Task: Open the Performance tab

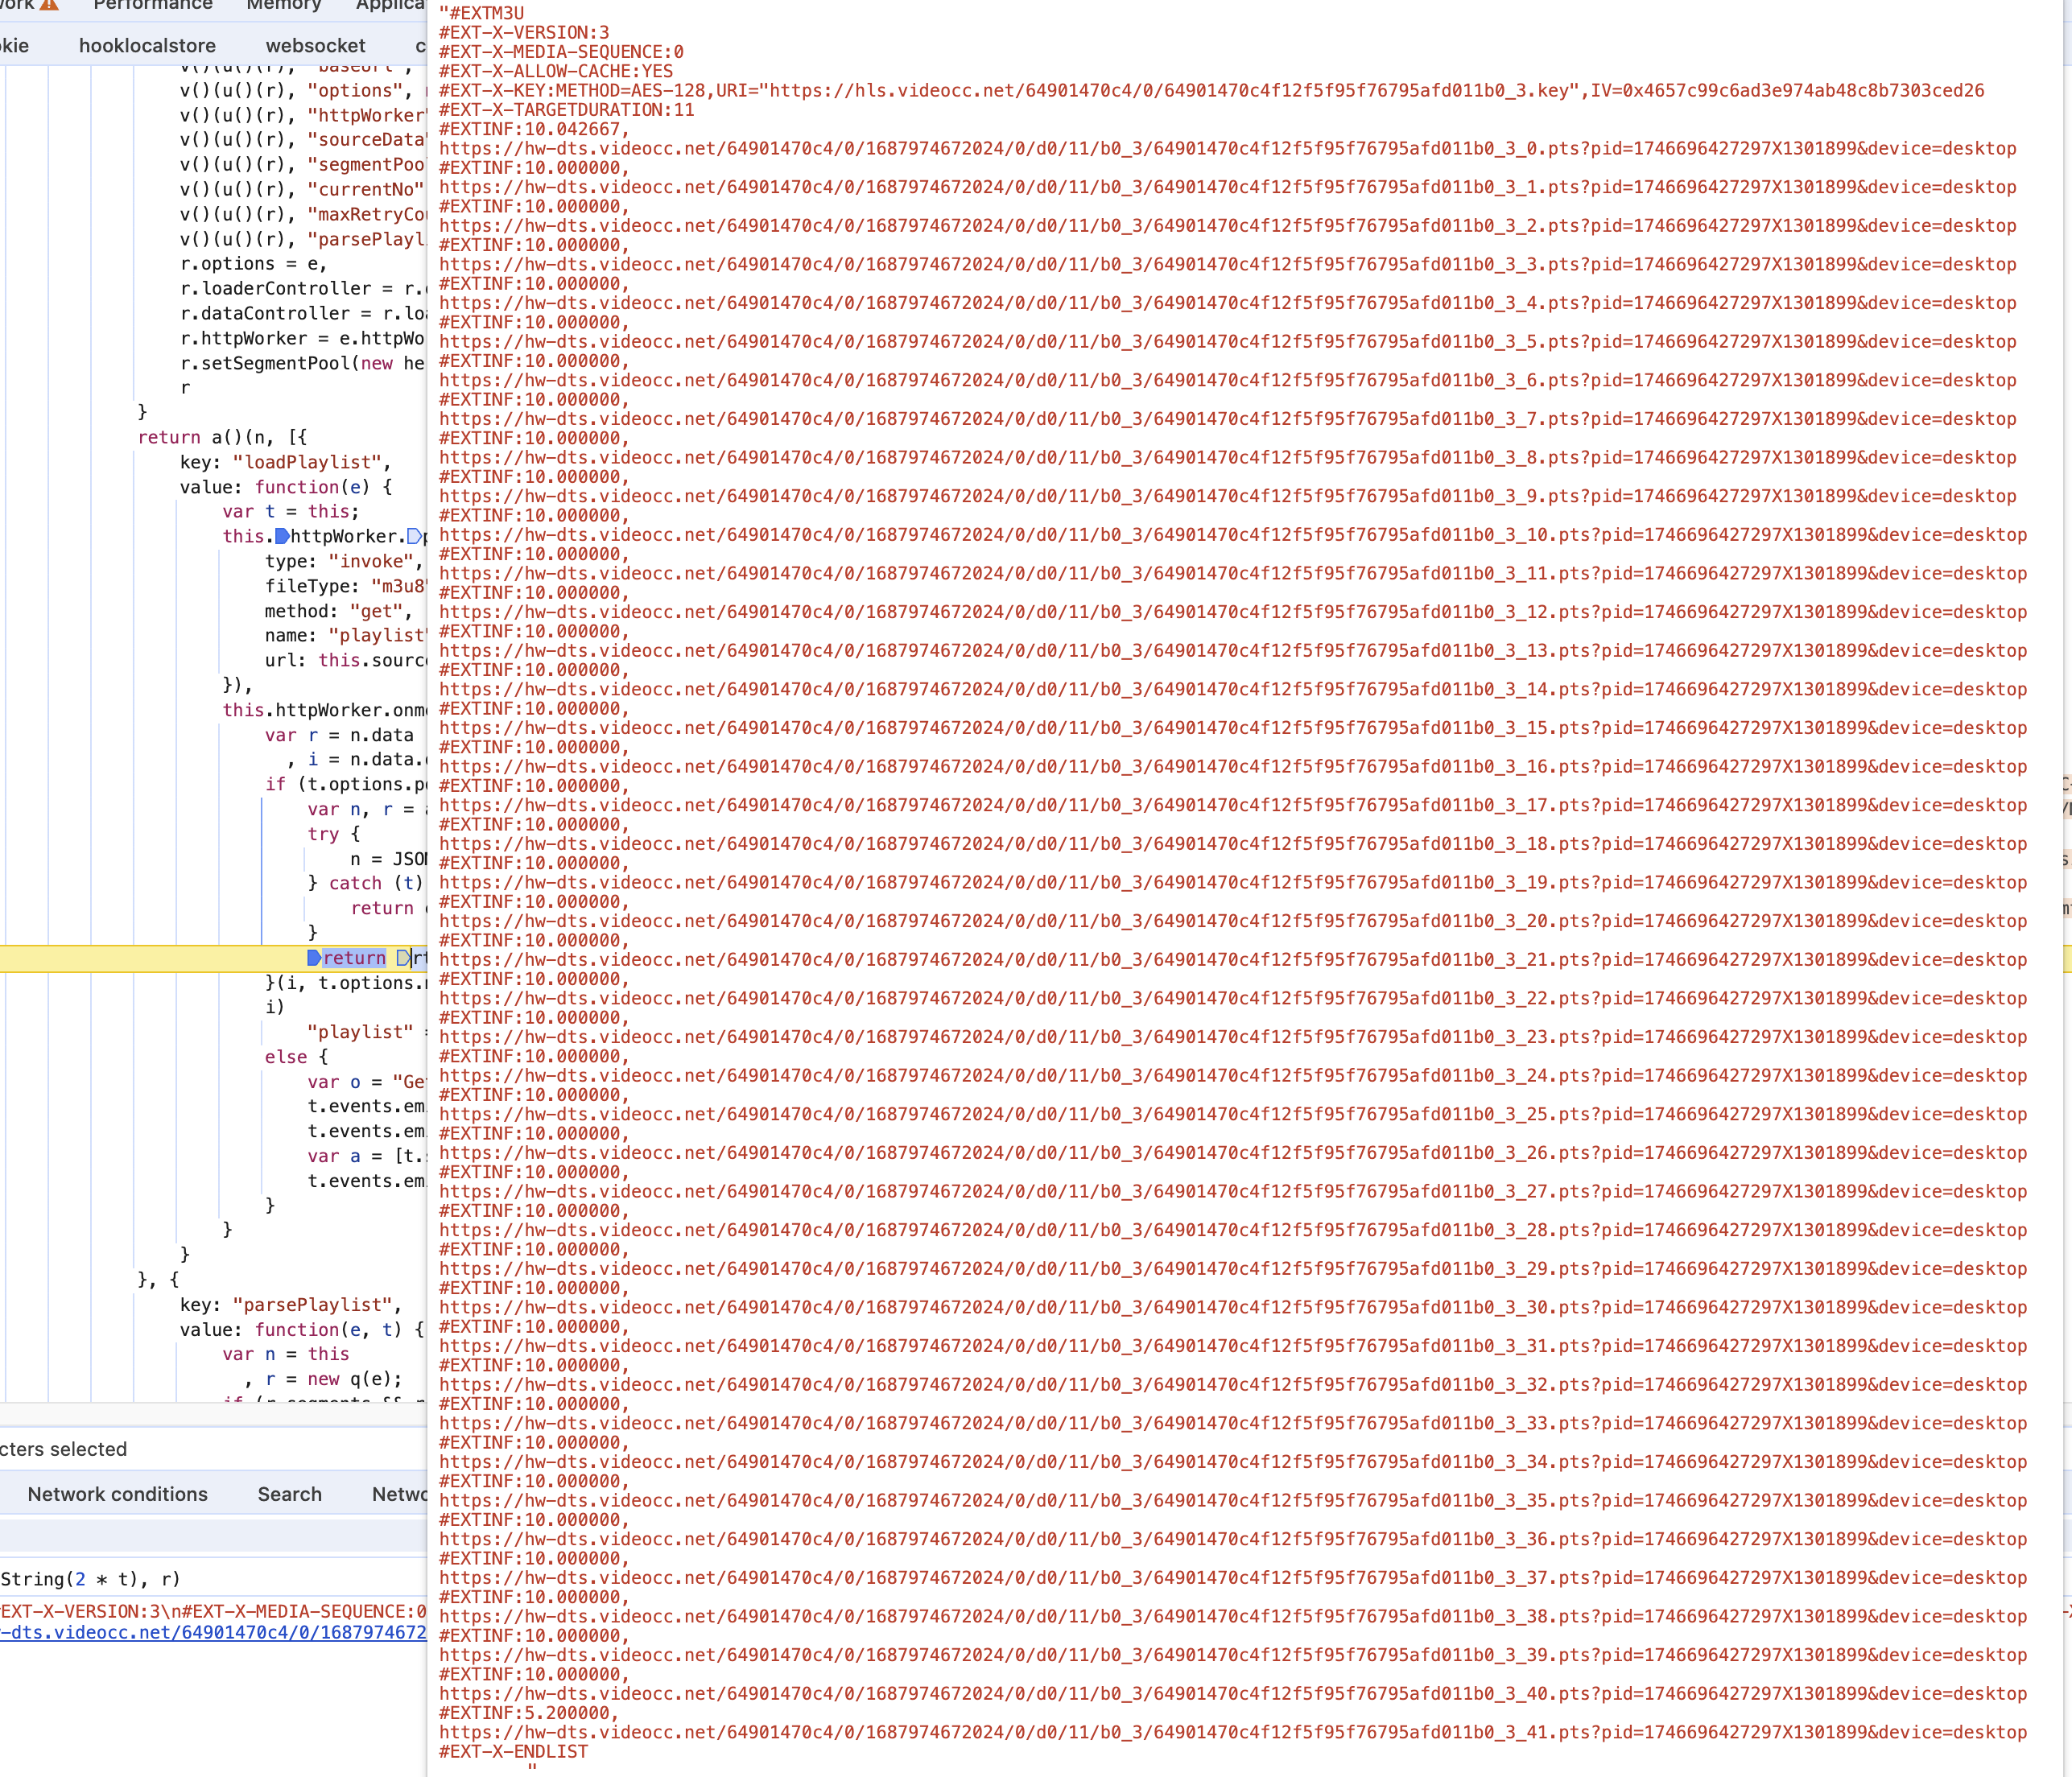Action: [x=152, y=5]
